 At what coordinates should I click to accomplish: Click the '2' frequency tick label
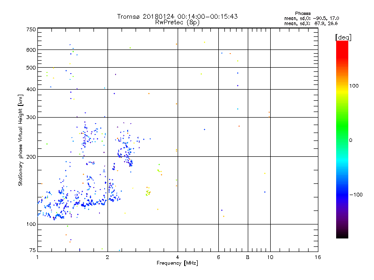[108, 257]
